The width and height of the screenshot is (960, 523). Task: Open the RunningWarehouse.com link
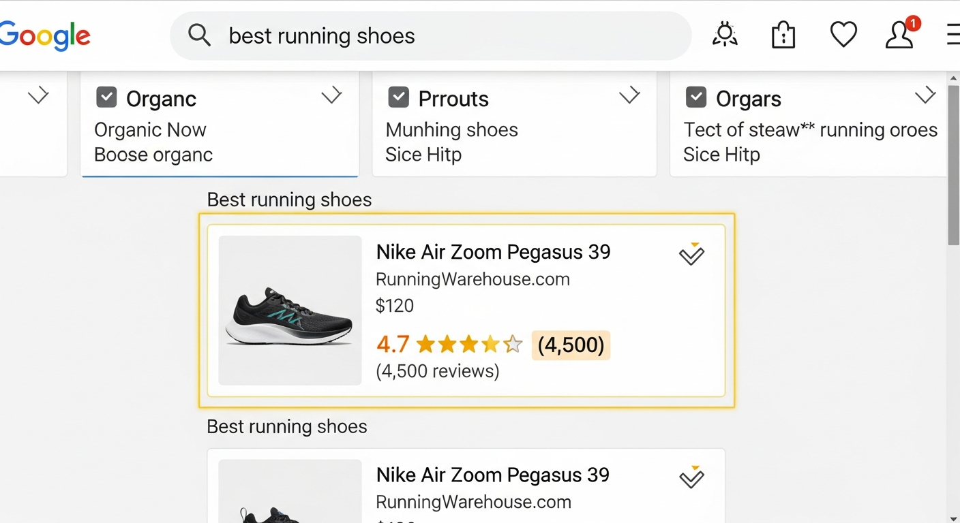pyautogui.click(x=472, y=279)
